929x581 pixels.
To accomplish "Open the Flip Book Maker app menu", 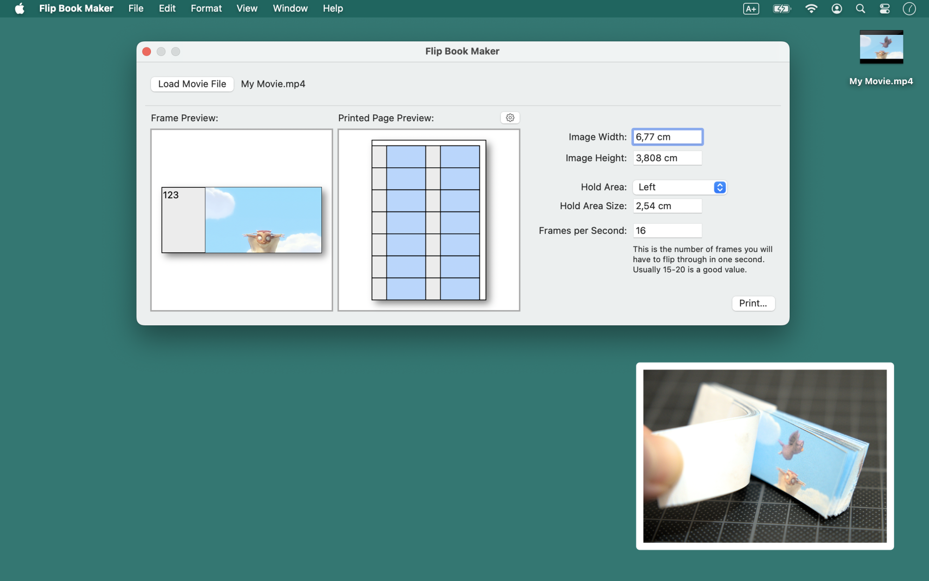I will point(76,8).
